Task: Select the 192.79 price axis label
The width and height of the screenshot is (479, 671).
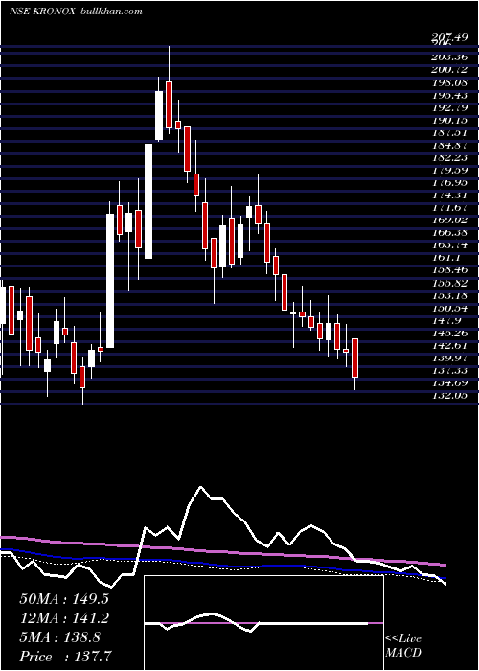Action: pos(449,107)
